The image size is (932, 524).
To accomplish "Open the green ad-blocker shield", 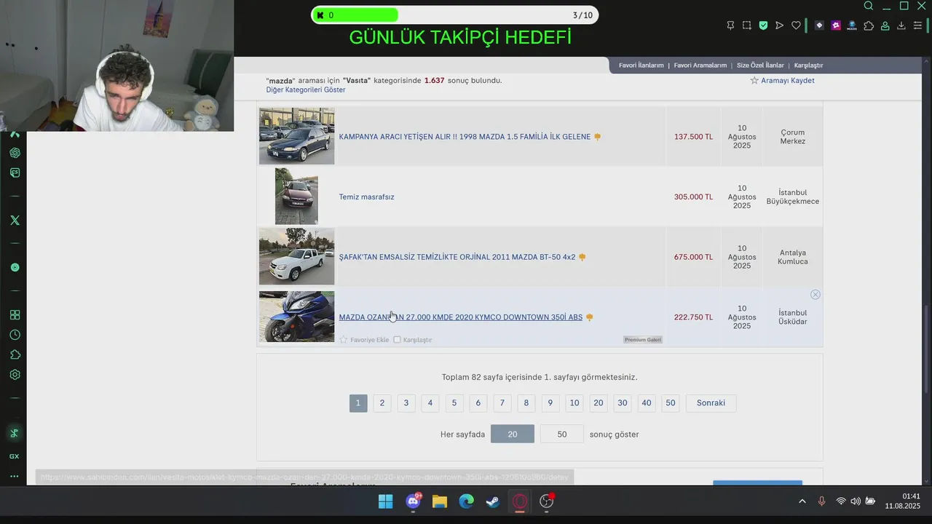I will click(x=763, y=25).
